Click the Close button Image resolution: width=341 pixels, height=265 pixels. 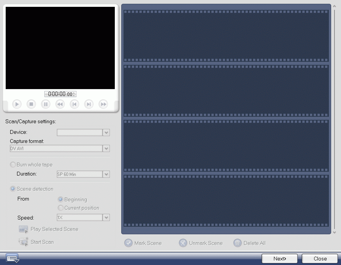pyautogui.click(x=319, y=259)
